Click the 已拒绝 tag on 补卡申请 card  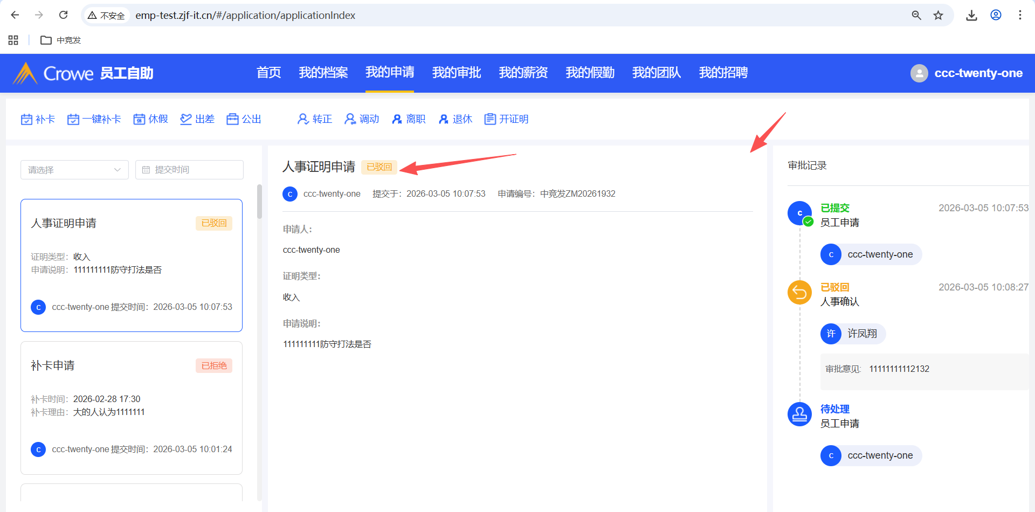pyautogui.click(x=214, y=365)
